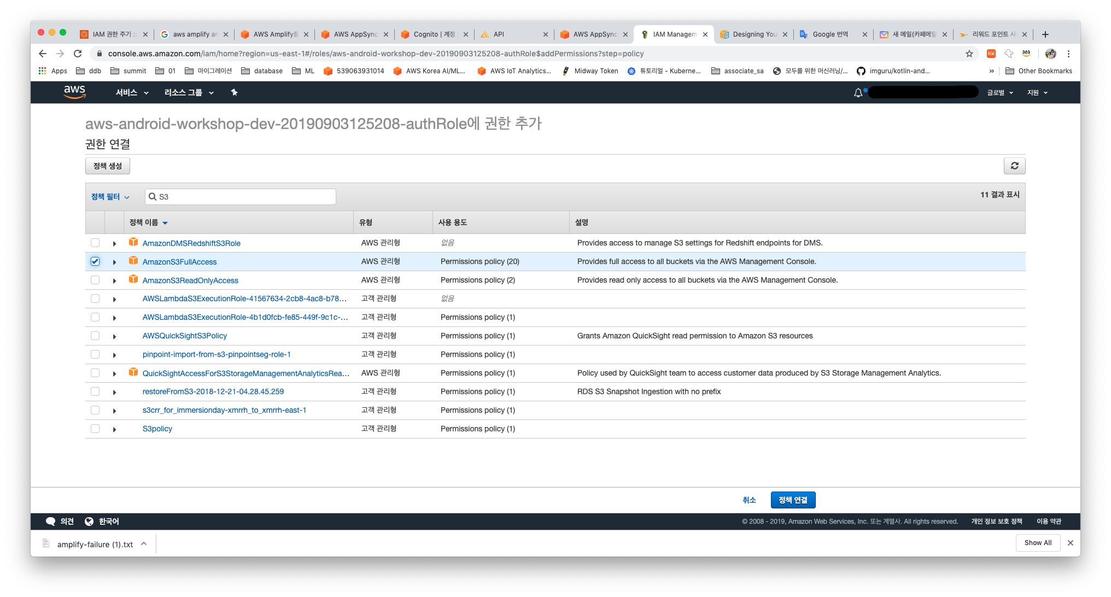This screenshot has width=1111, height=597.
Task: Open the 지원 support dropdown
Action: [x=1037, y=93]
